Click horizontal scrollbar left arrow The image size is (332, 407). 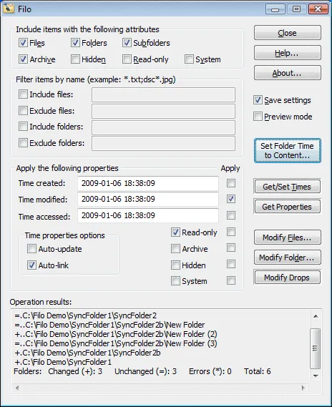[x=17, y=388]
